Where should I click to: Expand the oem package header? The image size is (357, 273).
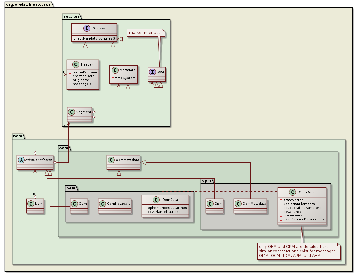pos(70,188)
